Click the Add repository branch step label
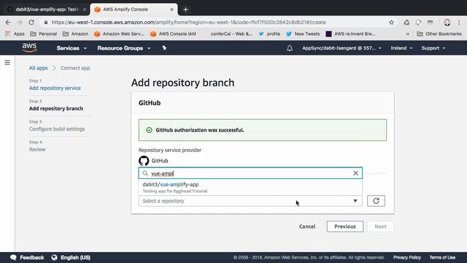 coord(56,109)
